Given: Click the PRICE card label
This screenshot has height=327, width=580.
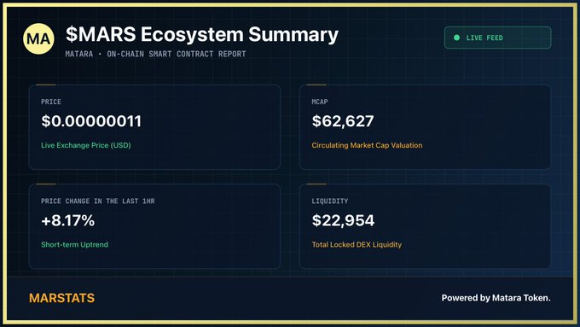Looking at the screenshot, I should pos(51,102).
